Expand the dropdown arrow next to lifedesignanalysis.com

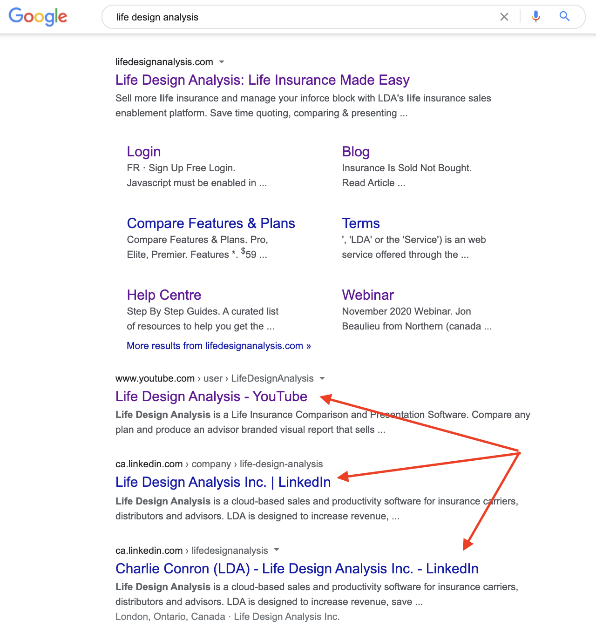click(222, 62)
